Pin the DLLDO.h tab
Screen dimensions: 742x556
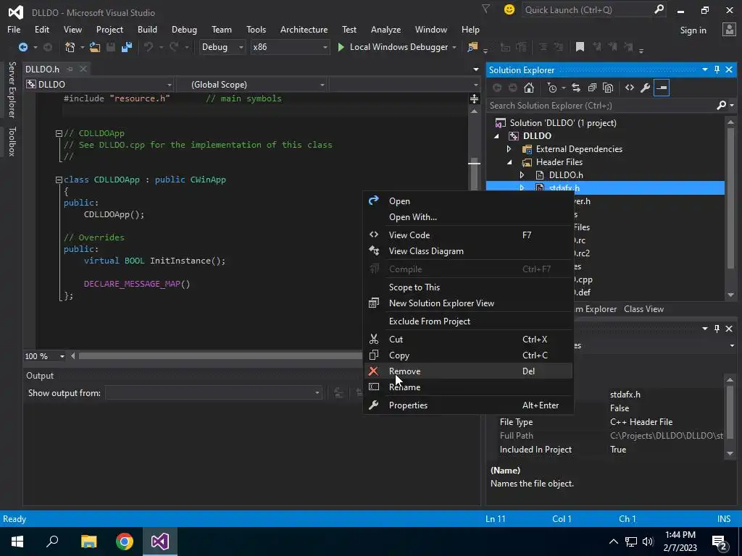pyautogui.click(x=70, y=69)
